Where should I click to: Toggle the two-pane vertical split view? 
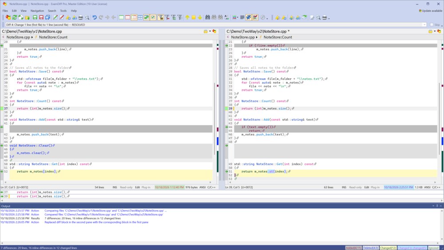click(134, 18)
